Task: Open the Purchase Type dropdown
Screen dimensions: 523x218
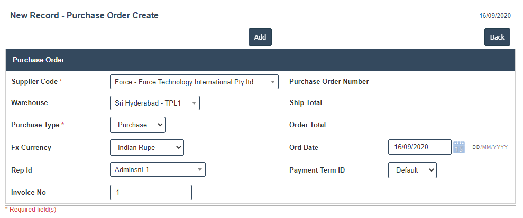Action: coord(137,125)
